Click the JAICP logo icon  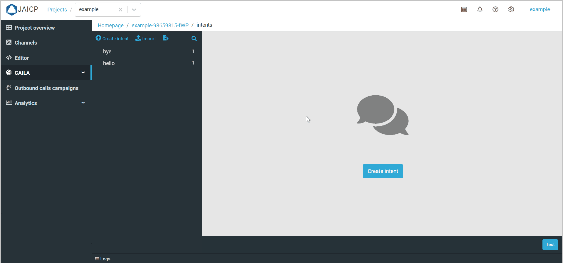(12, 9)
